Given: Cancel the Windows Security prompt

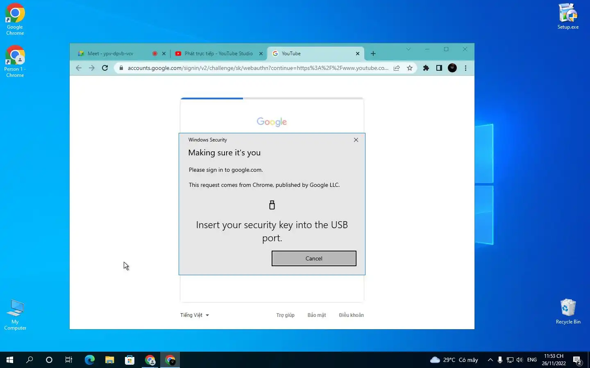Looking at the screenshot, I should tap(314, 258).
